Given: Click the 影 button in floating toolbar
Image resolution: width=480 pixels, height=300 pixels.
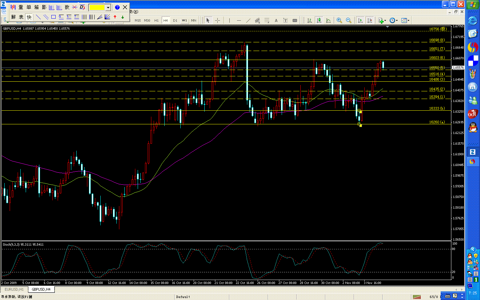Looking at the screenshot, I should [44, 7].
